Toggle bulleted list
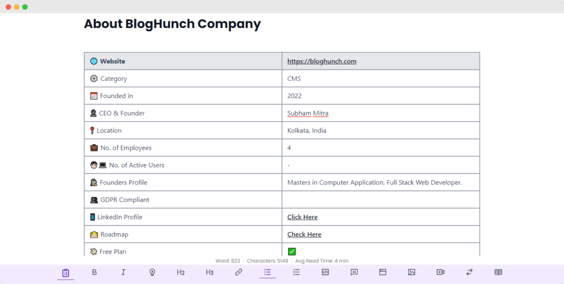Image resolution: width=564 pixels, height=284 pixels. 267,272
